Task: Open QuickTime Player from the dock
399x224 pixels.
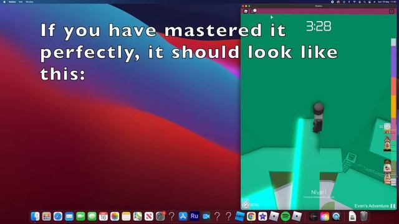Action: [336, 217]
